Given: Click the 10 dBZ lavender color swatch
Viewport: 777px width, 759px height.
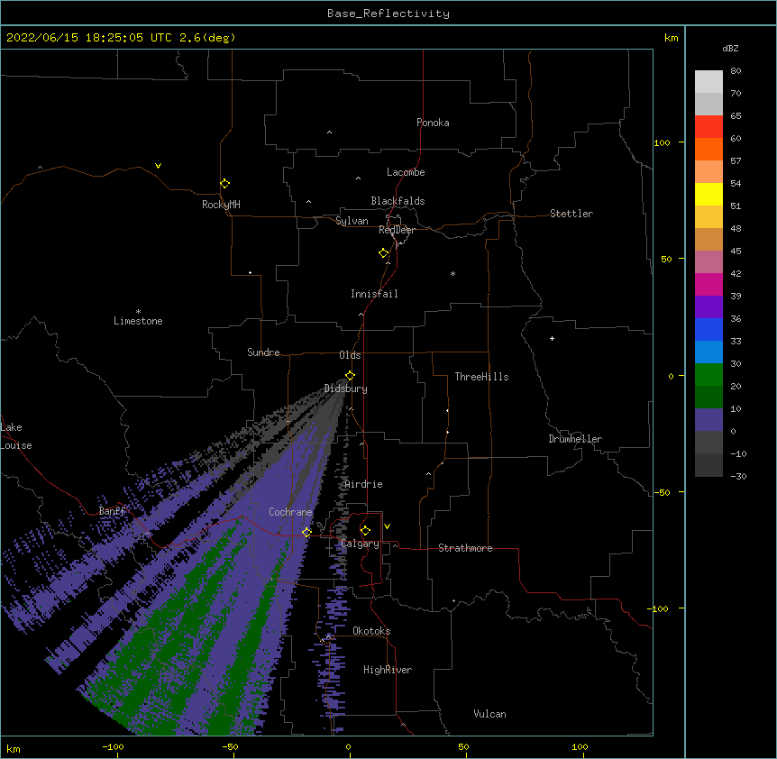Looking at the screenshot, I should [708, 420].
